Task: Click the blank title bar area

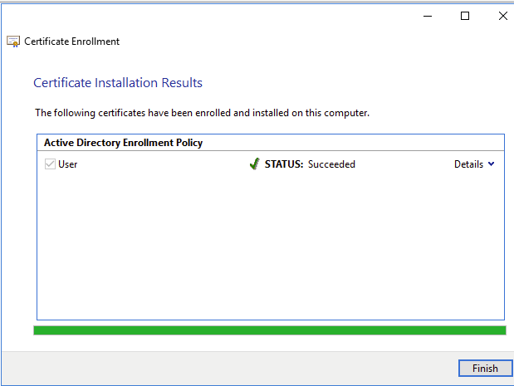Action: (208, 16)
